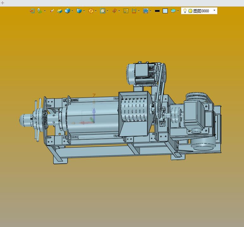Image resolution: width=244 pixels, height=227 pixels.
Task: Click the yellow-top box icon
Action: pos(59,11)
